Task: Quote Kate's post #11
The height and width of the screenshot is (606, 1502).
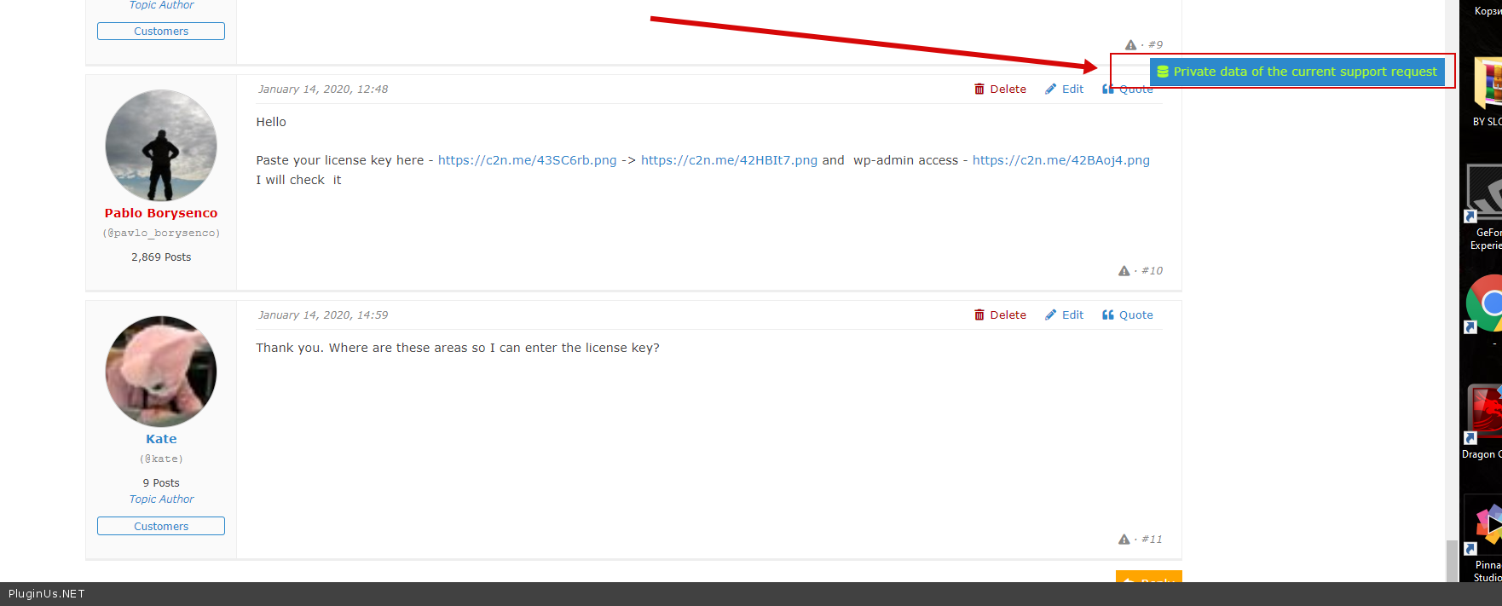Action: 1127,315
